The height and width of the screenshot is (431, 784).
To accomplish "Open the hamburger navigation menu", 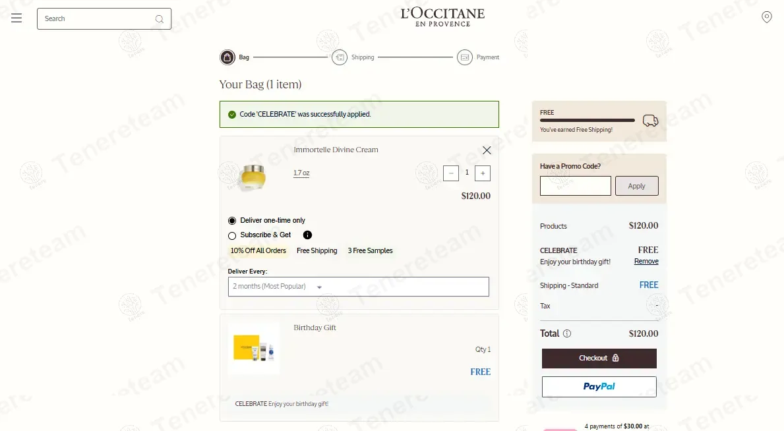I will click(16, 18).
